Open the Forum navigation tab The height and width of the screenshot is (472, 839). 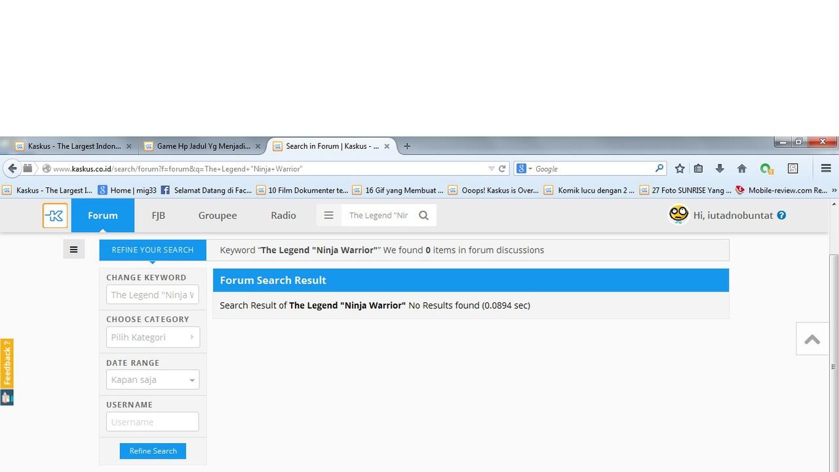pyautogui.click(x=103, y=215)
